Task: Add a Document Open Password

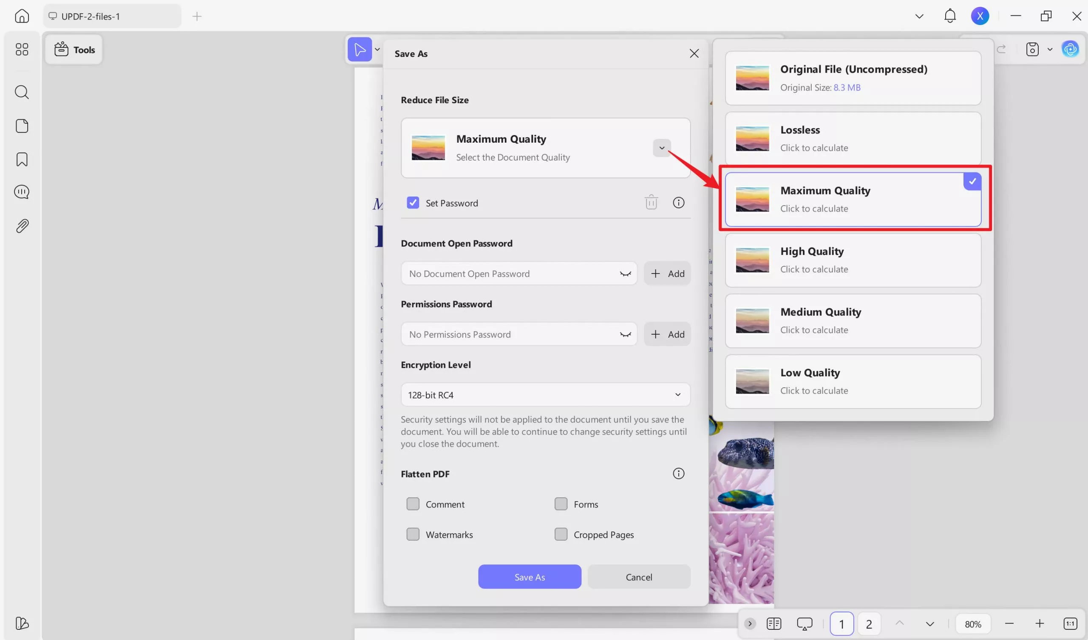Action: 667,273
